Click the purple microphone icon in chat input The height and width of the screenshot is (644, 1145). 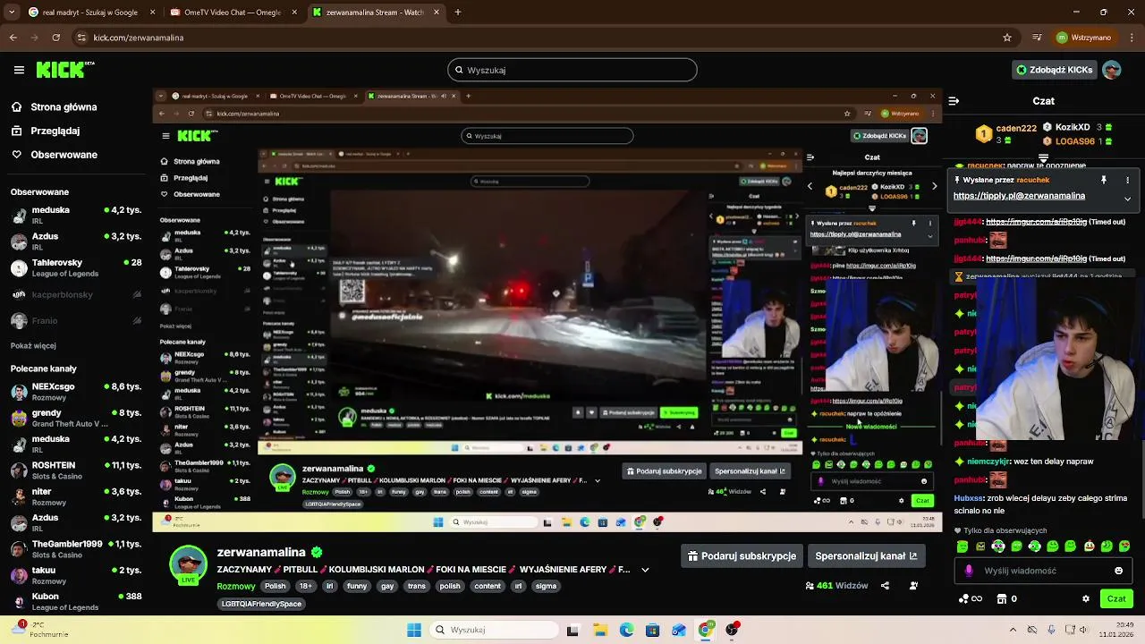(969, 571)
